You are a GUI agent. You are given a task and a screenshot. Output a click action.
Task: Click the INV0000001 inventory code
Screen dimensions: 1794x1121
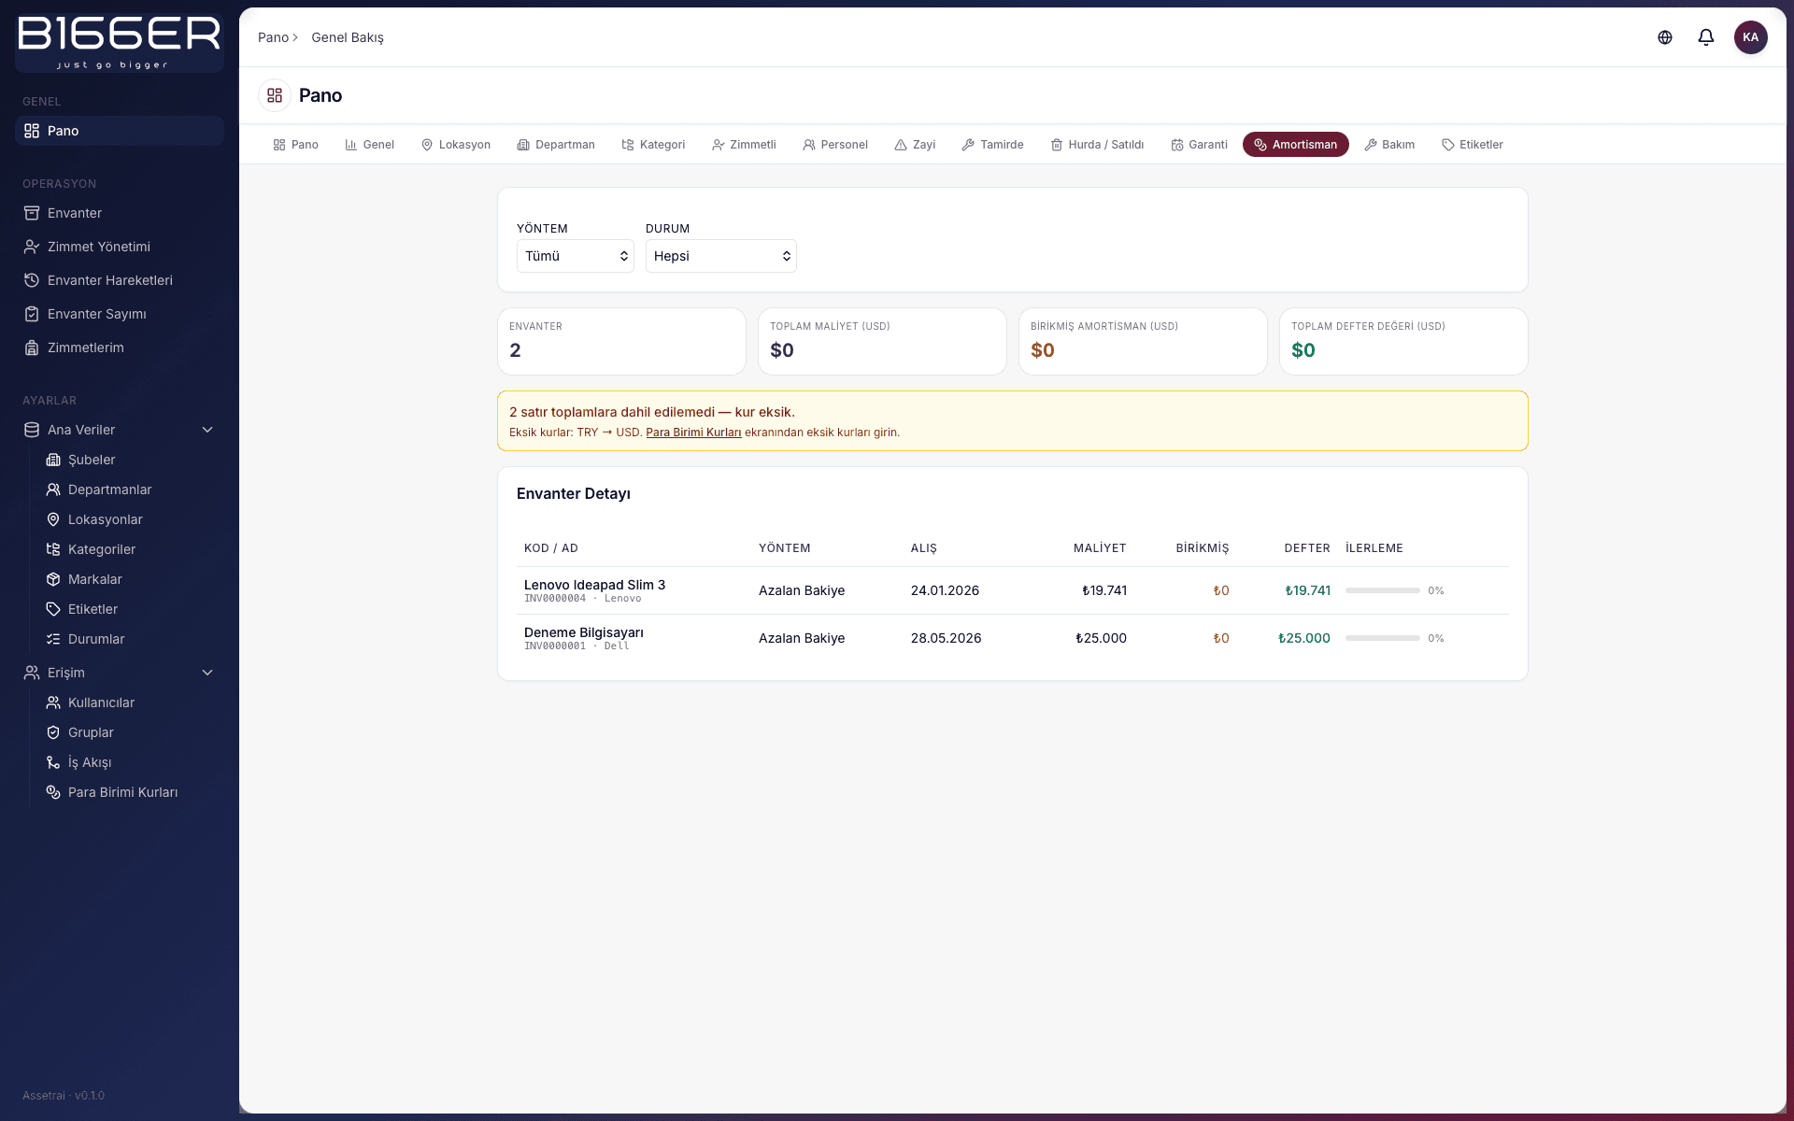pyautogui.click(x=555, y=646)
